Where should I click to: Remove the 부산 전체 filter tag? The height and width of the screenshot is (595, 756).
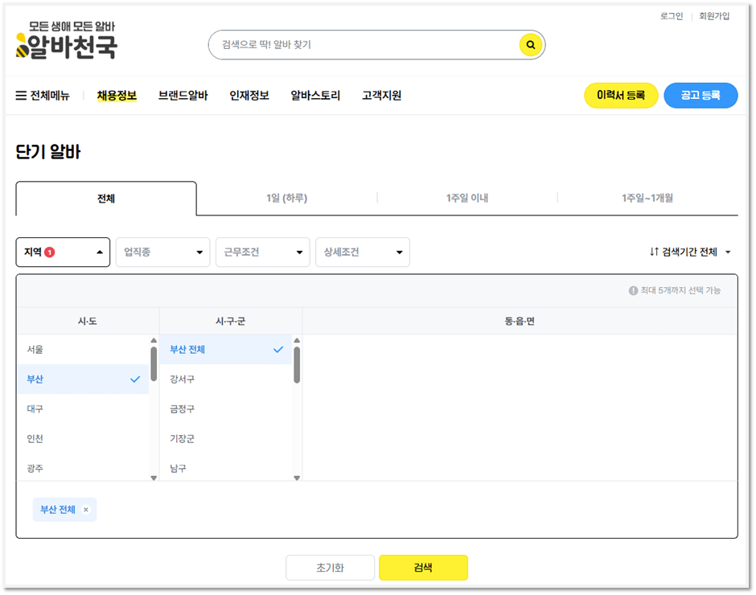click(87, 509)
